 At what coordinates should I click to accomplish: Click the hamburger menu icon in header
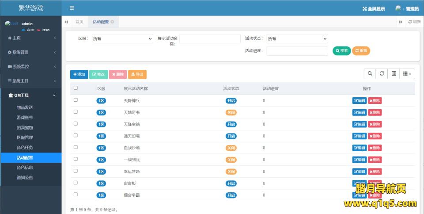click(x=72, y=8)
